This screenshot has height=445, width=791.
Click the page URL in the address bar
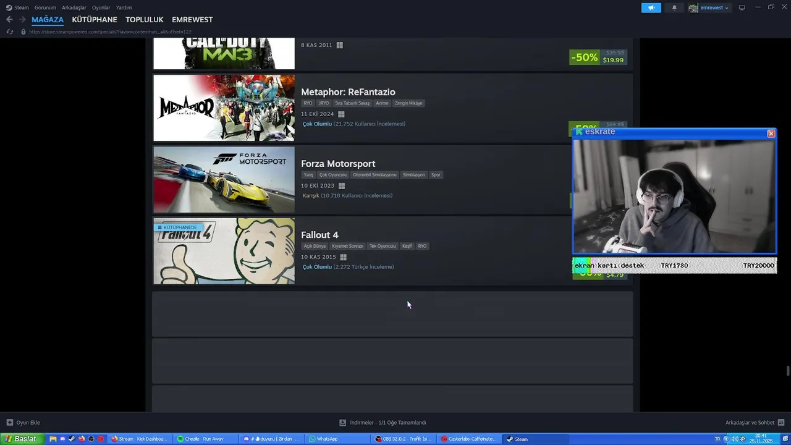coord(110,32)
